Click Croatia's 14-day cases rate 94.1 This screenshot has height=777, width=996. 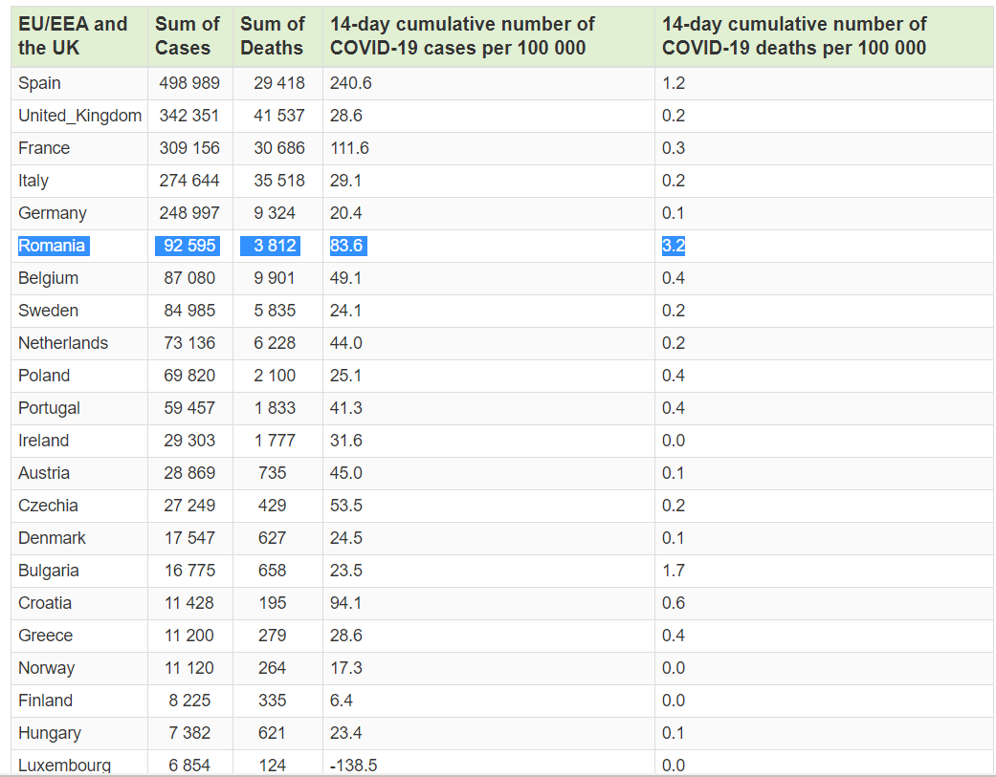click(x=345, y=603)
